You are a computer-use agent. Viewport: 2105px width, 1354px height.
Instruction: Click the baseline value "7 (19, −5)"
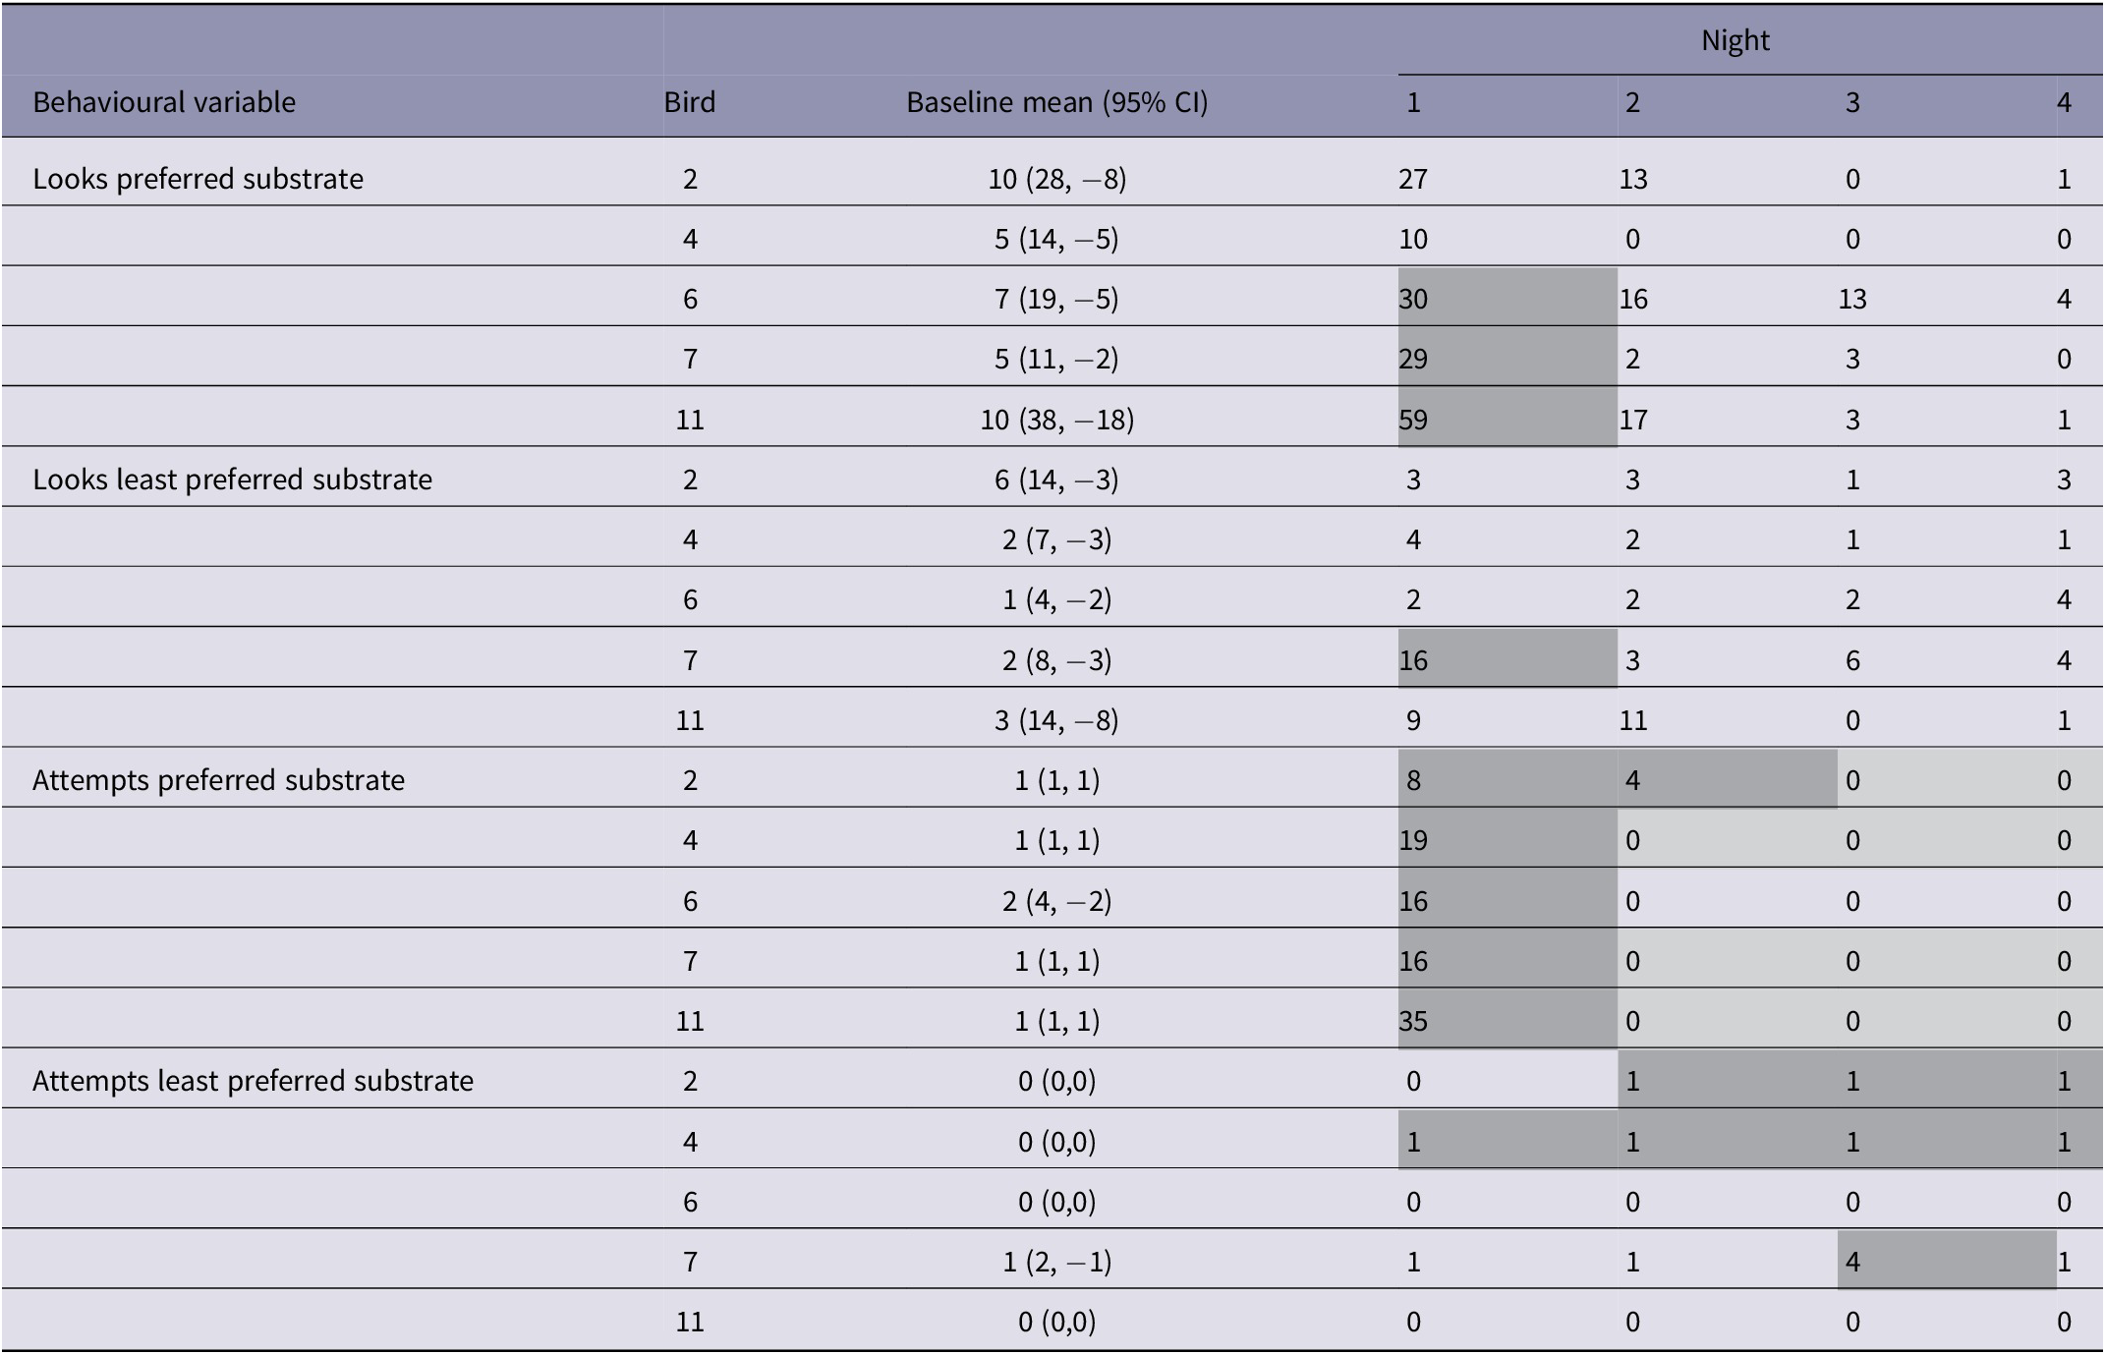pos(1056,299)
